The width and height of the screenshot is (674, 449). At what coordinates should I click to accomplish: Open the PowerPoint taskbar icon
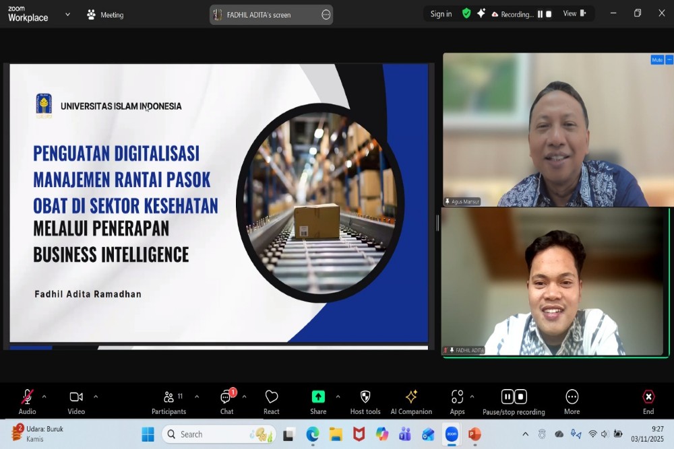pyautogui.click(x=474, y=434)
